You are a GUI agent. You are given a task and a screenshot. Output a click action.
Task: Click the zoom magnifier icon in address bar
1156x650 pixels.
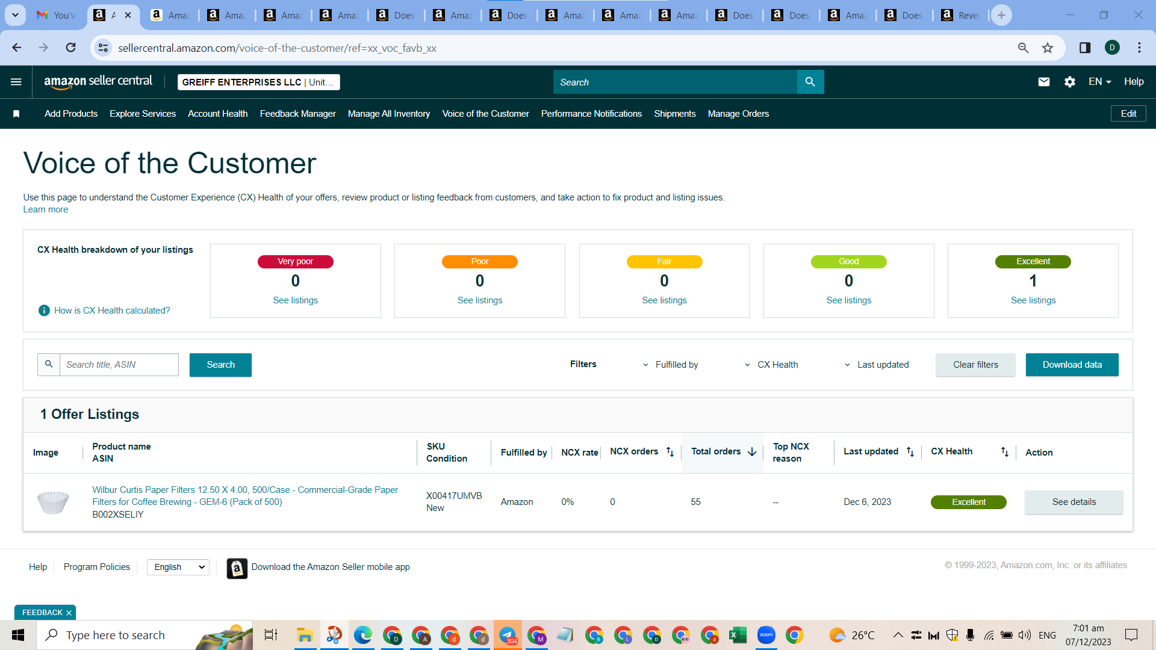(1023, 48)
